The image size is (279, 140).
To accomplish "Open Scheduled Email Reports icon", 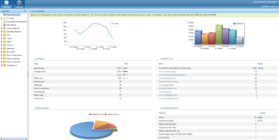I will tap(5, 22).
